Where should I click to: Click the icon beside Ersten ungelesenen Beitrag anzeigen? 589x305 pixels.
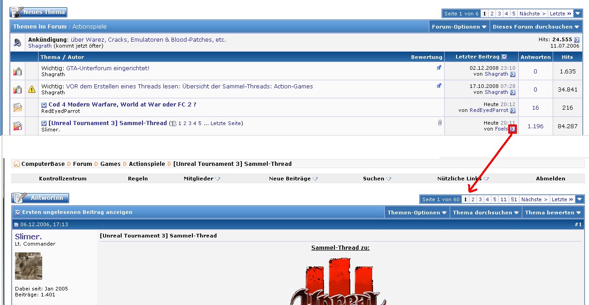tap(18, 212)
